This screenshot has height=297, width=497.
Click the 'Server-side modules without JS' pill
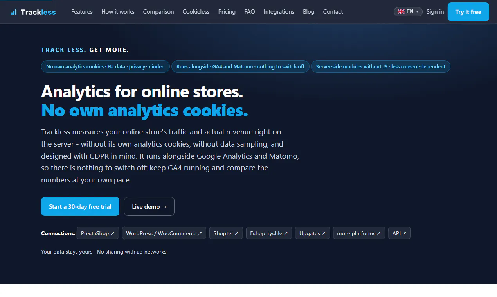(x=381, y=66)
